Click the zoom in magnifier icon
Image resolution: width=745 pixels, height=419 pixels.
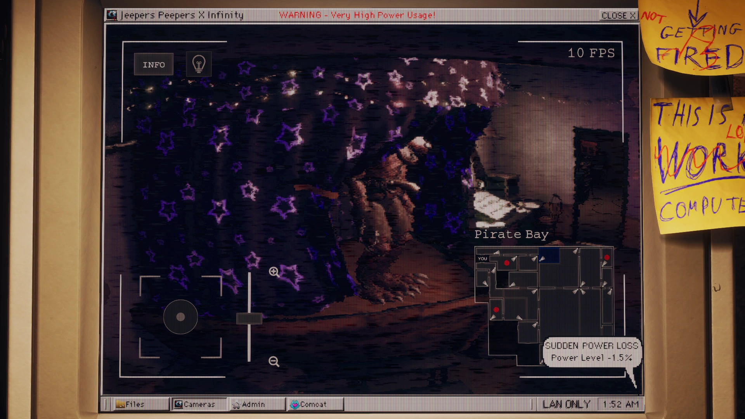(x=274, y=272)
